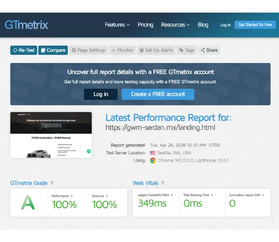The height and width of the screenshot is (242, 279).
Task: Click the Latest Performance Report for heading
Action: tap(168, 118)
